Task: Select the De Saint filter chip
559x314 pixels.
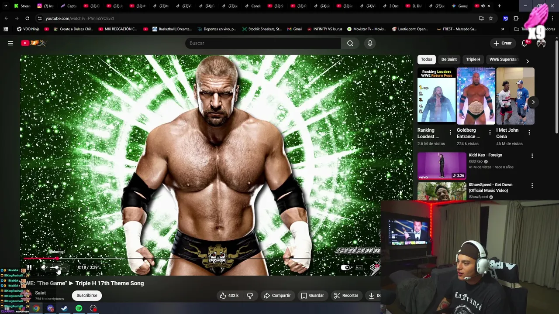Action: [449, 59]
